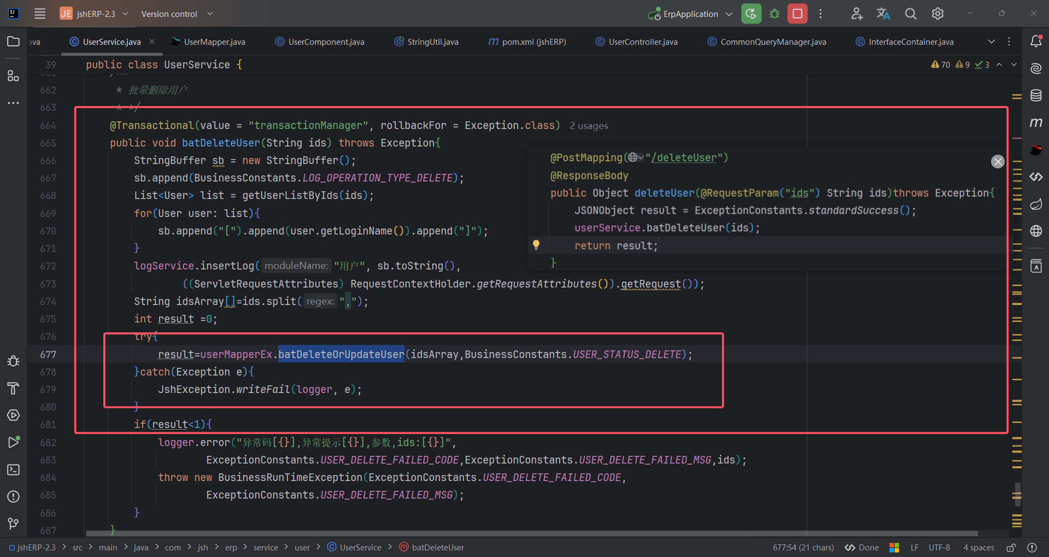
Task: Switch to UserController.java tab
Action: [x=636, y=42]
